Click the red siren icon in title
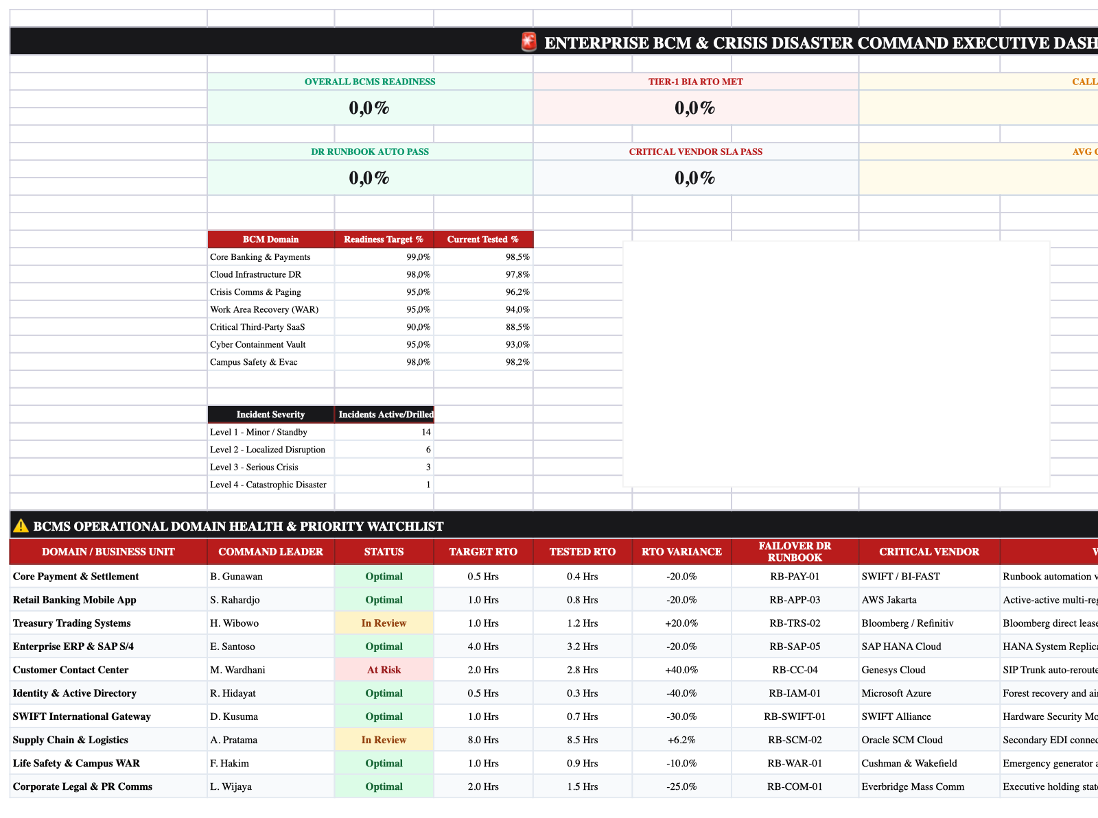 click(x=528, y=43)
